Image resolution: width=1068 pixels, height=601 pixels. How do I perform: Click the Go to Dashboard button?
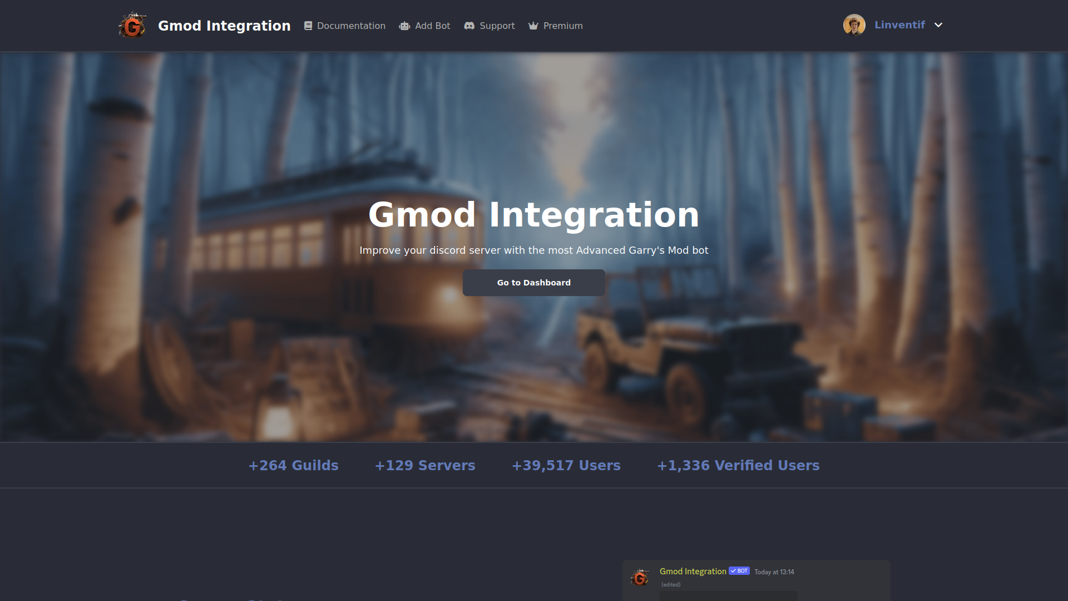tap(534, 283)
